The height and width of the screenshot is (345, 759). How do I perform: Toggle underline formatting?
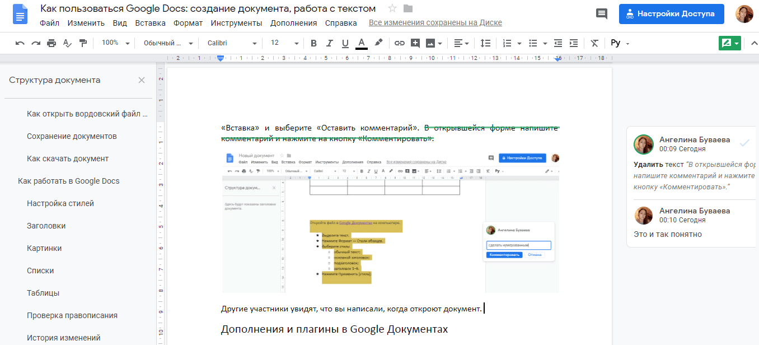345,43
